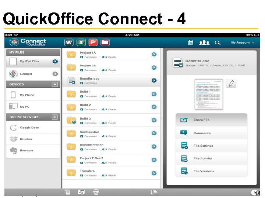Open details arrow for Project 2A

[x=154, y=68]
